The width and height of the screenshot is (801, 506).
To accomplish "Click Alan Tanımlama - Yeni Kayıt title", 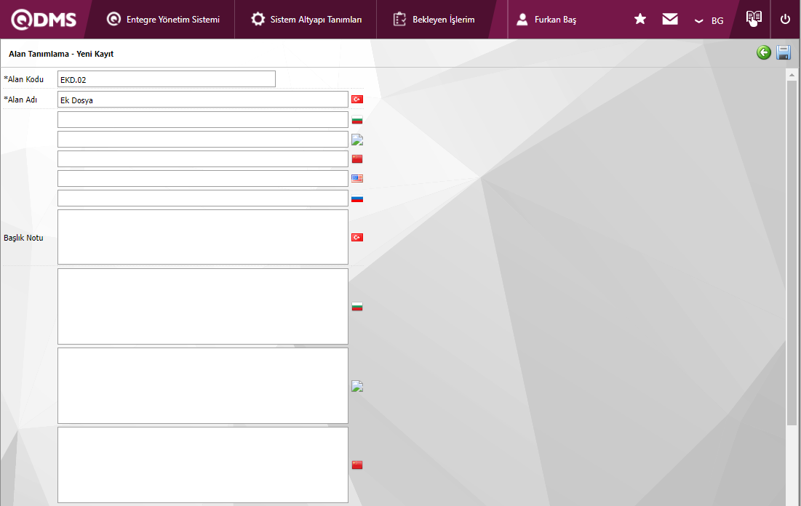I will (x=61, y=54).
